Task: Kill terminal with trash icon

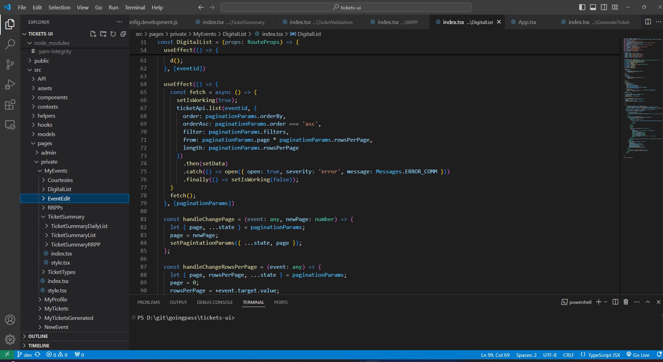Action: coord(626,302)
